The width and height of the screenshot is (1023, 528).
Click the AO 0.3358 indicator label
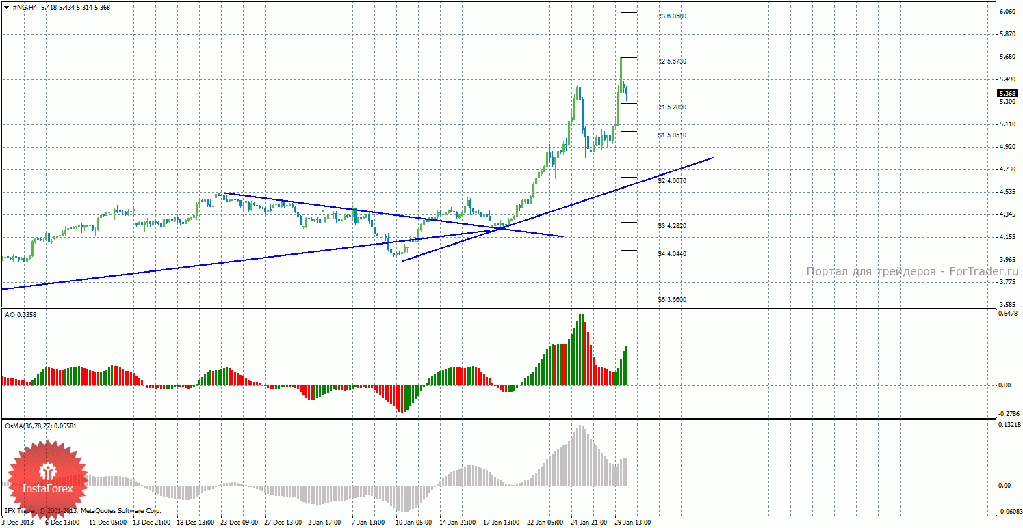[21, 314]
